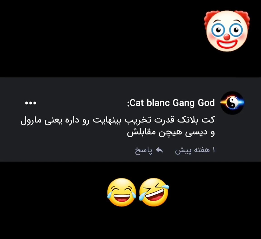
Task: Click the پاسخ reply button
Action: pos(144,150)
